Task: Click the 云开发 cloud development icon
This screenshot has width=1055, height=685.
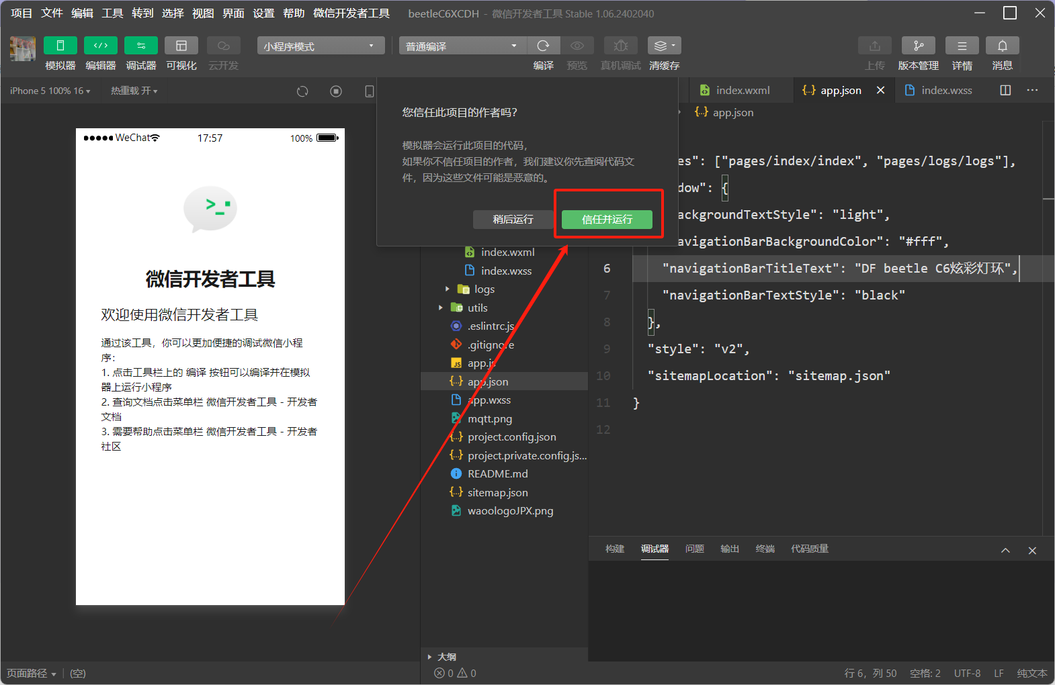Action: 224,46
